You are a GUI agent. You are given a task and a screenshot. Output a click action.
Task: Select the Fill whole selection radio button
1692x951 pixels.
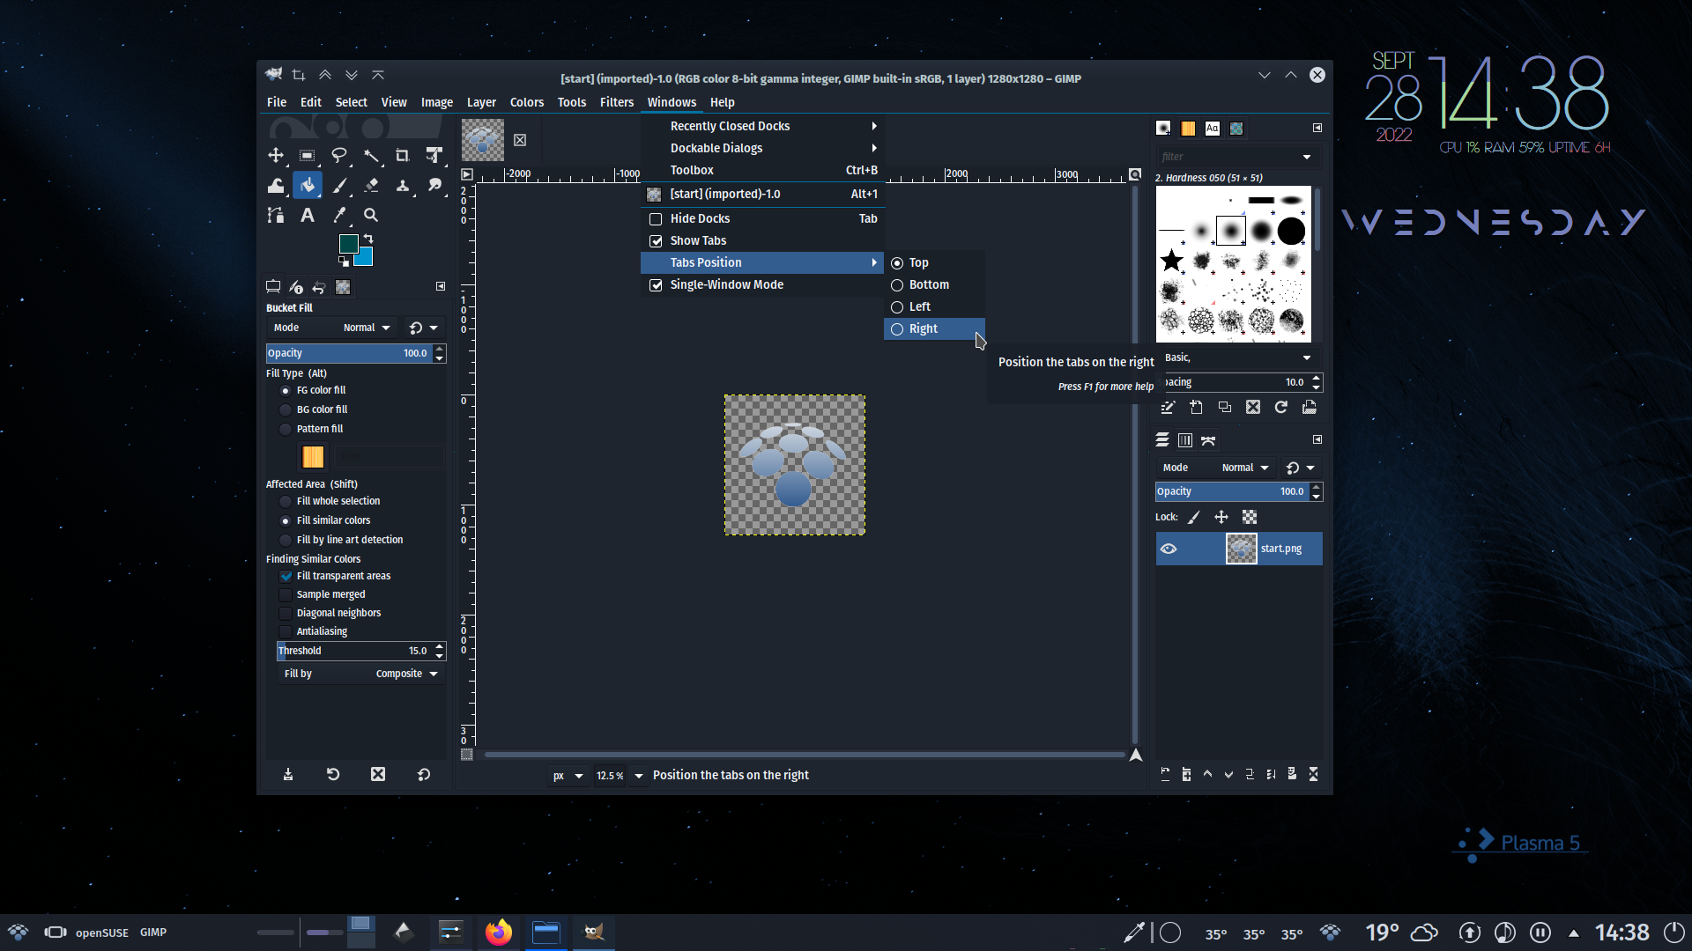pos(286,502)
